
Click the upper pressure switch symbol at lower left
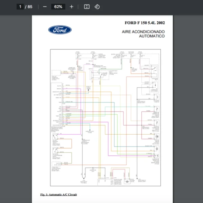55,138
